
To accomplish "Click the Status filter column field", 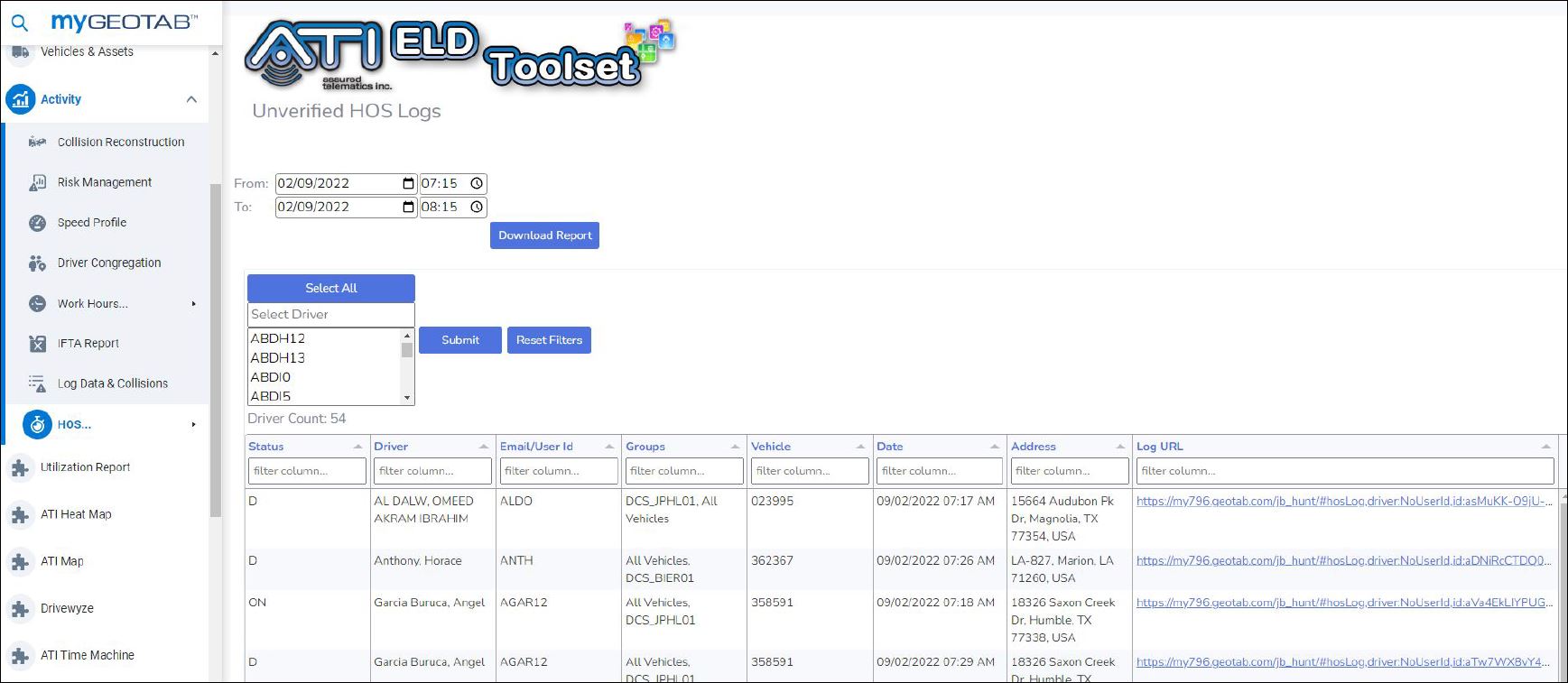I will point(307,471).
